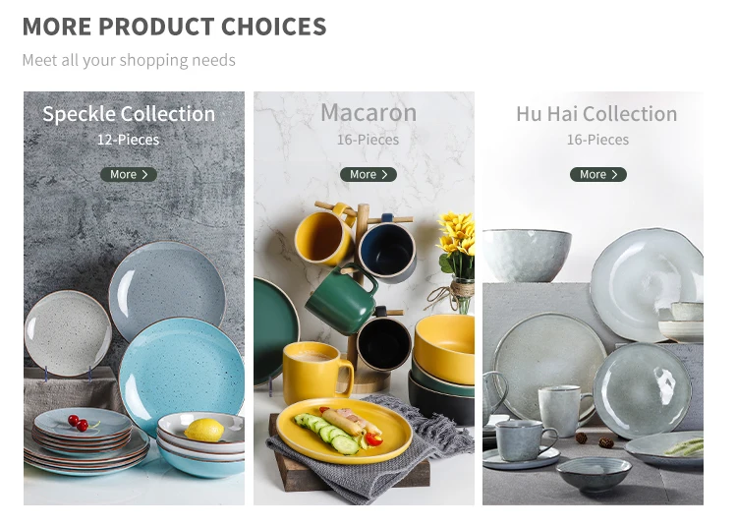Viewport: 737px width, 527px height.
Task: Open the Speckle Collection title link
Action: point(129,114)
